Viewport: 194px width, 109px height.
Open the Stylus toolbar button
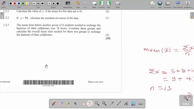4,4
